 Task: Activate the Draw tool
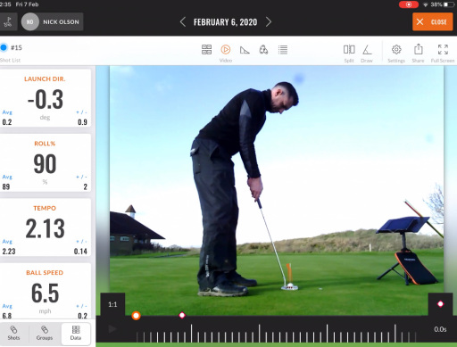(367, 53)
